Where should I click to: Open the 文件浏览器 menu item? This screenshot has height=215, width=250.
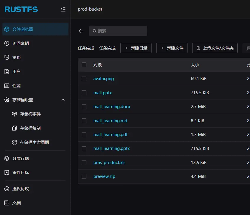pos(23,29)
